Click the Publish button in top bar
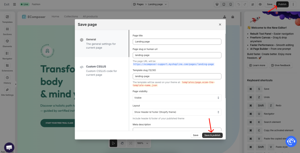This screenshot has width=300, height=153. [x=282, y=4]
